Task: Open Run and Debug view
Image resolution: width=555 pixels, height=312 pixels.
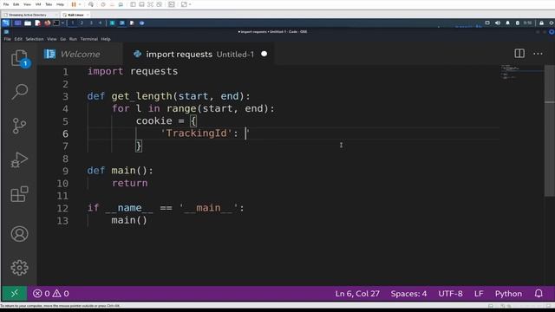Action: coord(19,159)
